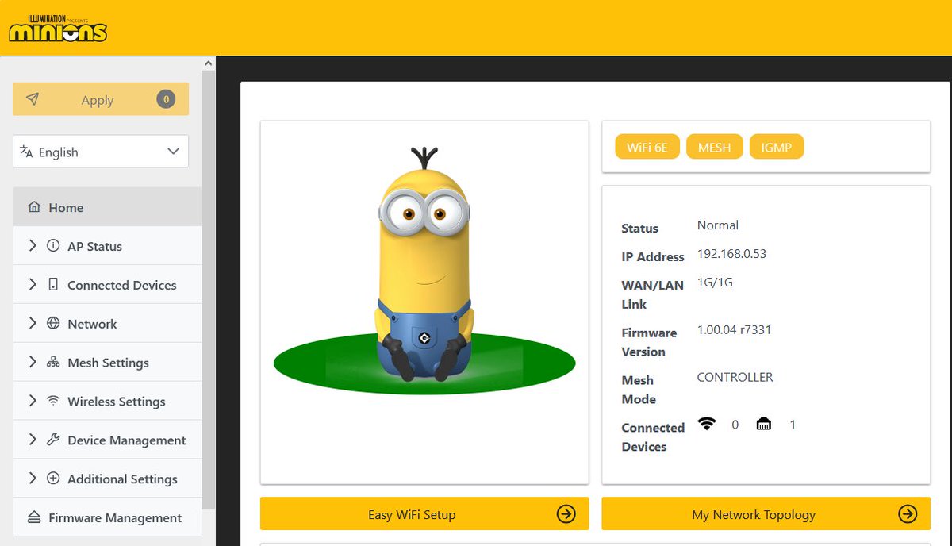
Task: Click the wireless connected count 0
Action: tap(735, 425)
